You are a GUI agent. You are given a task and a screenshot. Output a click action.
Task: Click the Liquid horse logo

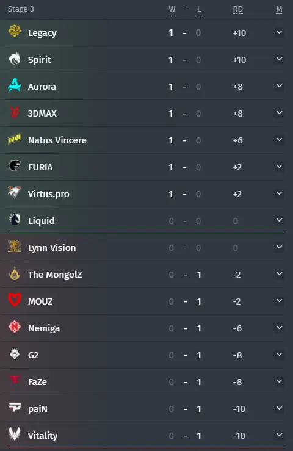[x=15, y=220]
